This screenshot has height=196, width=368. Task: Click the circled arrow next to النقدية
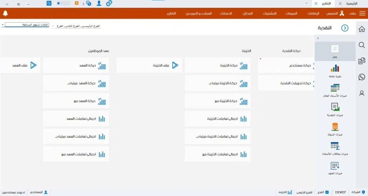pyautogui.click(x=345, y=28)
